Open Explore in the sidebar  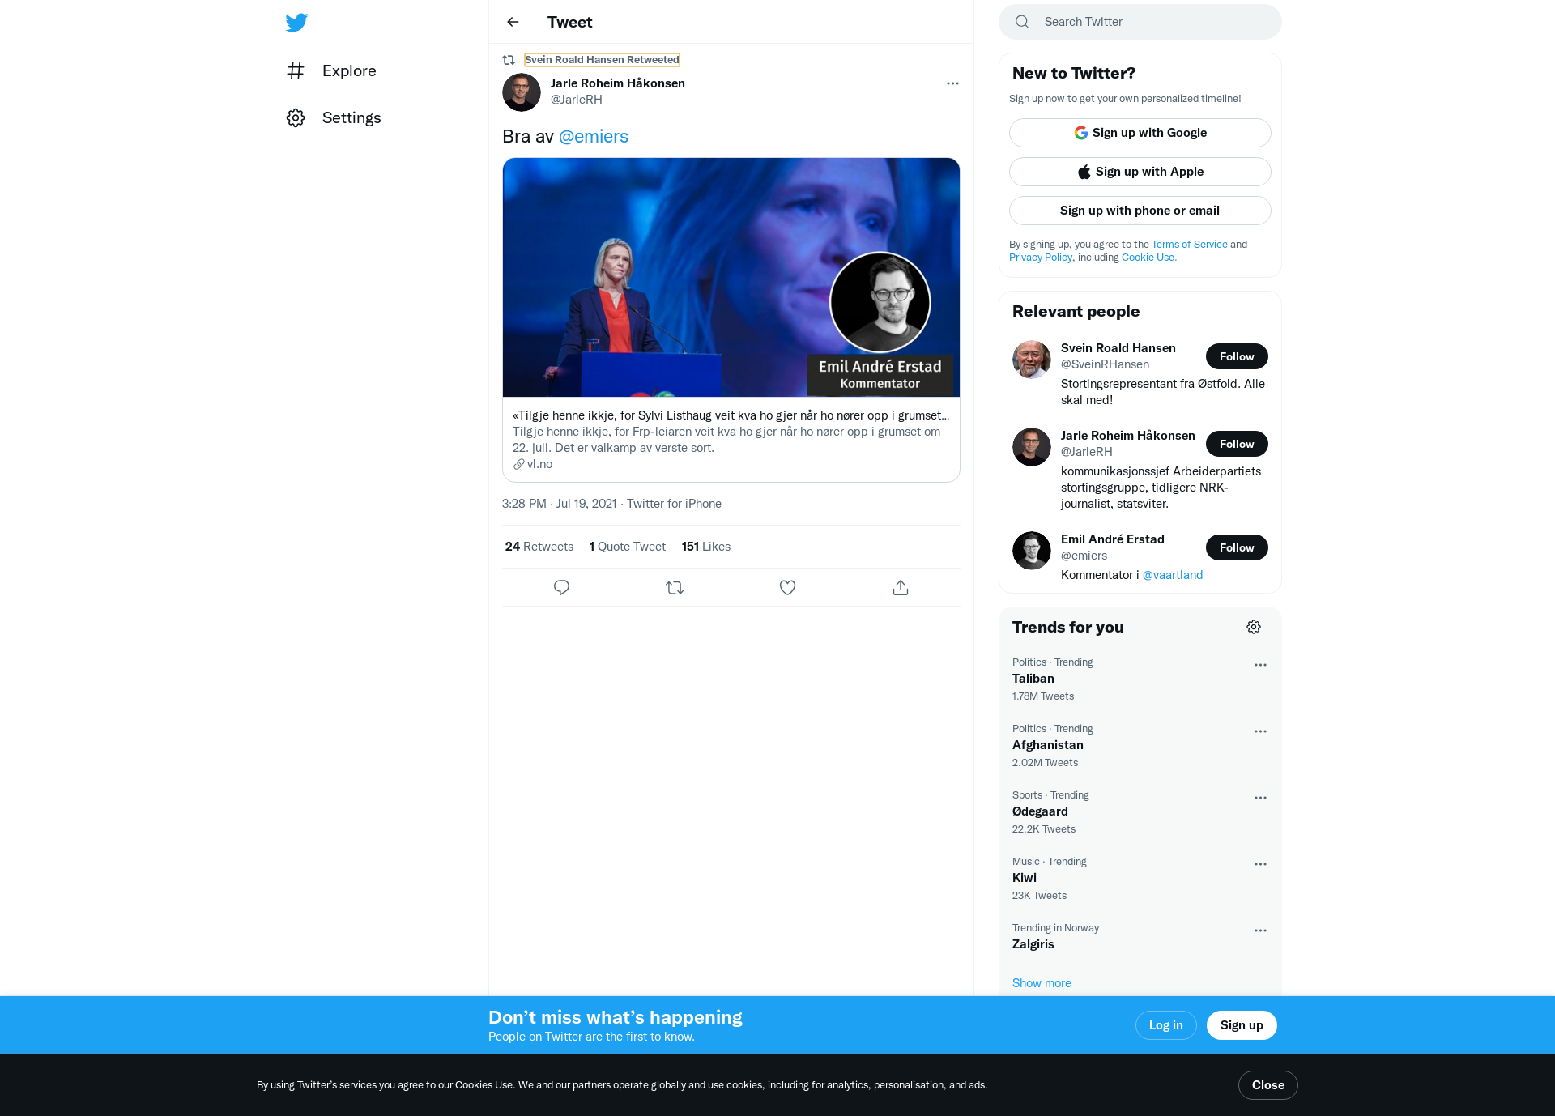point(331,70)
